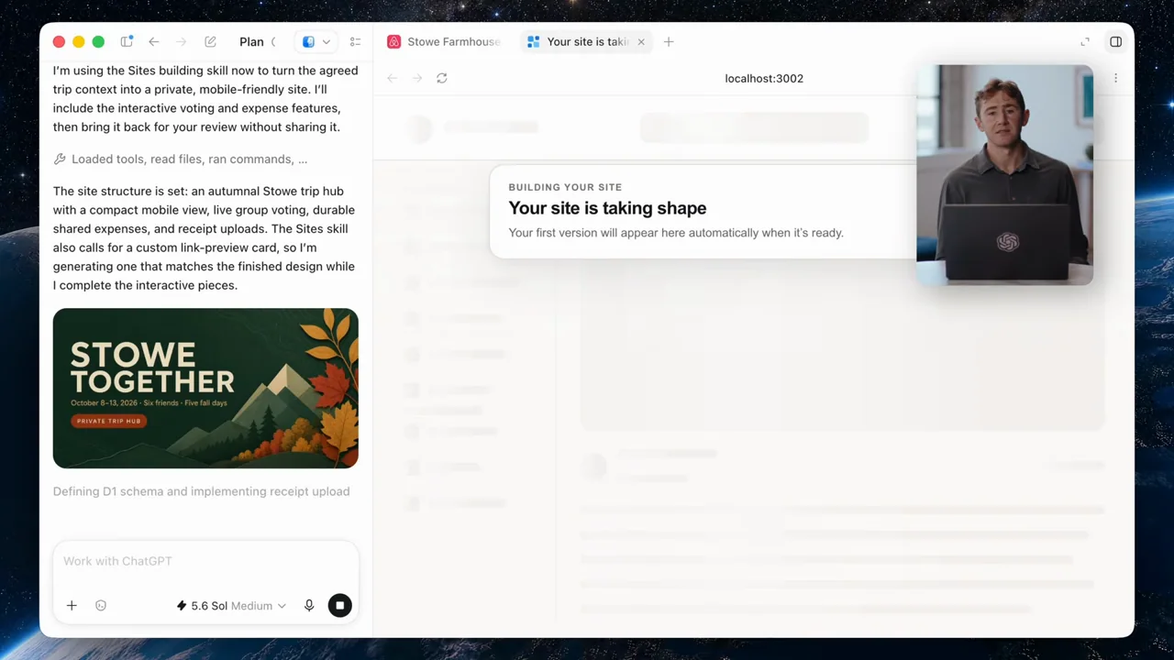Click the Defining D1 schema status text

[x=201, y=491]
